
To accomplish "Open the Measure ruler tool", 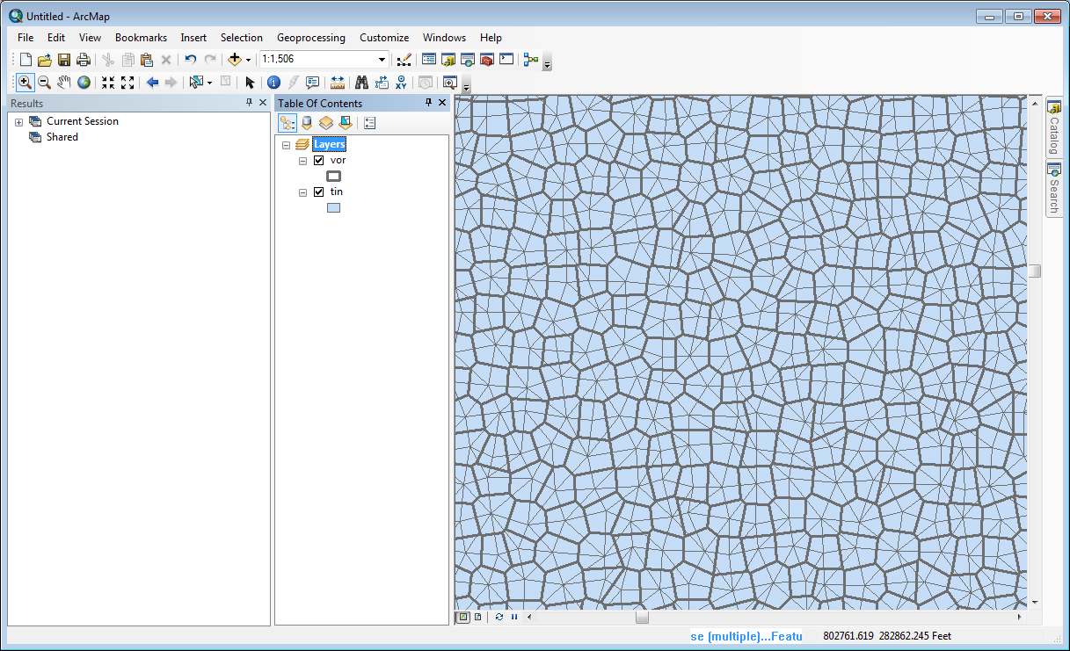I will tap(338, 83).
